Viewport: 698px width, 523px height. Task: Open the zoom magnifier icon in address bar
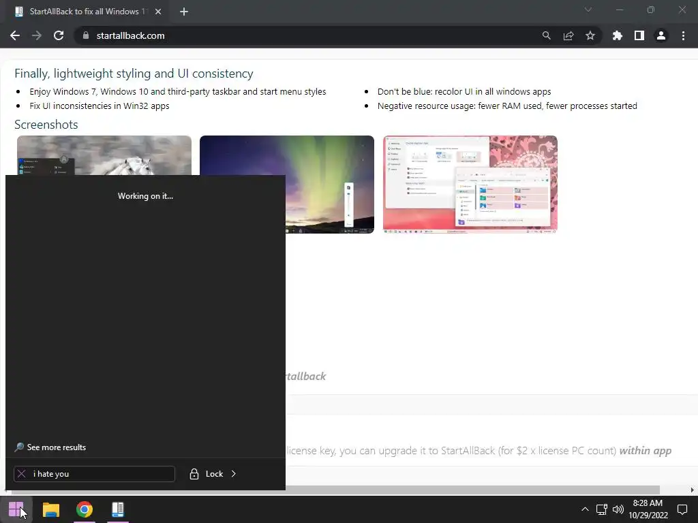(546, 35)
